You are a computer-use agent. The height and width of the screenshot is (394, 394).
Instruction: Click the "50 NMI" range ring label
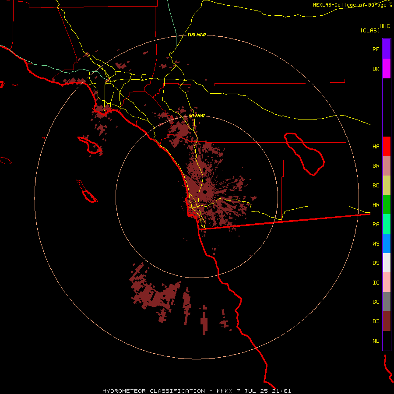click(x=197, y=116)
